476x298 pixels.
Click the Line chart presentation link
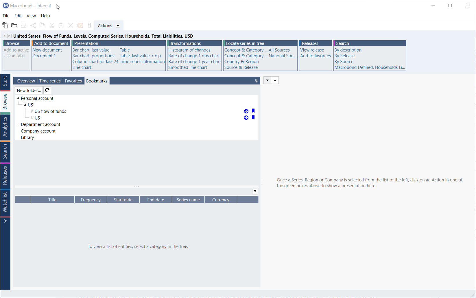[x=82, y=67]
